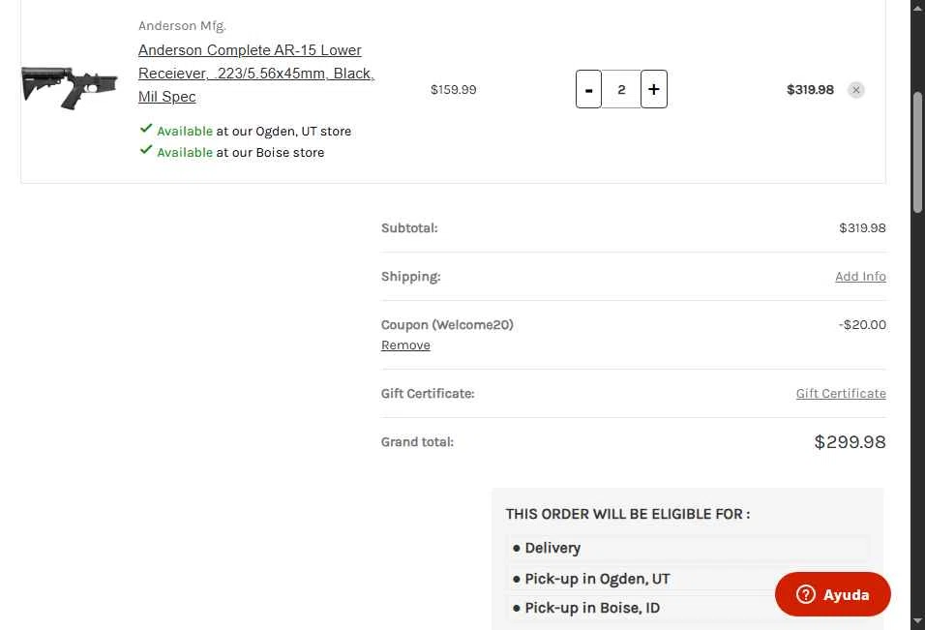Click the Delivery eligibility item
This screenshot has width=925, height=630.
click(688, 548)
